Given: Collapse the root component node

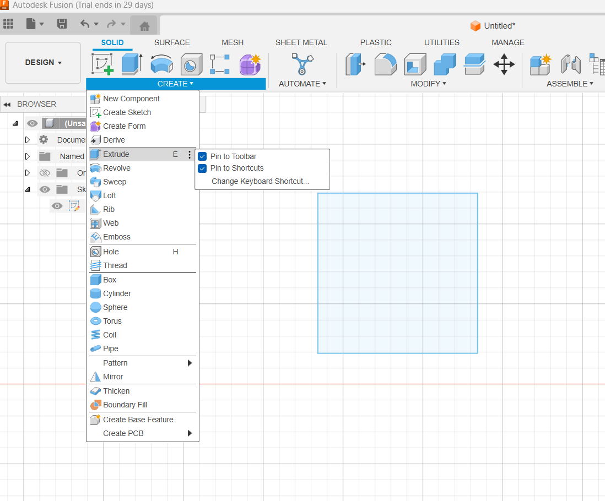Looking at the screenshot, I should (x=15, y=123).
